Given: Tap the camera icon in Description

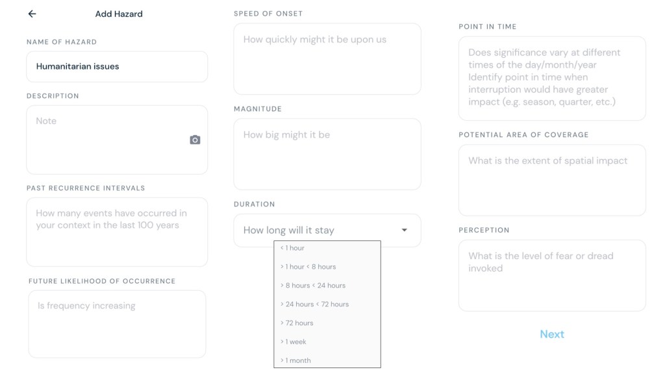Looking at the screenshot, I should pos(195,140).
